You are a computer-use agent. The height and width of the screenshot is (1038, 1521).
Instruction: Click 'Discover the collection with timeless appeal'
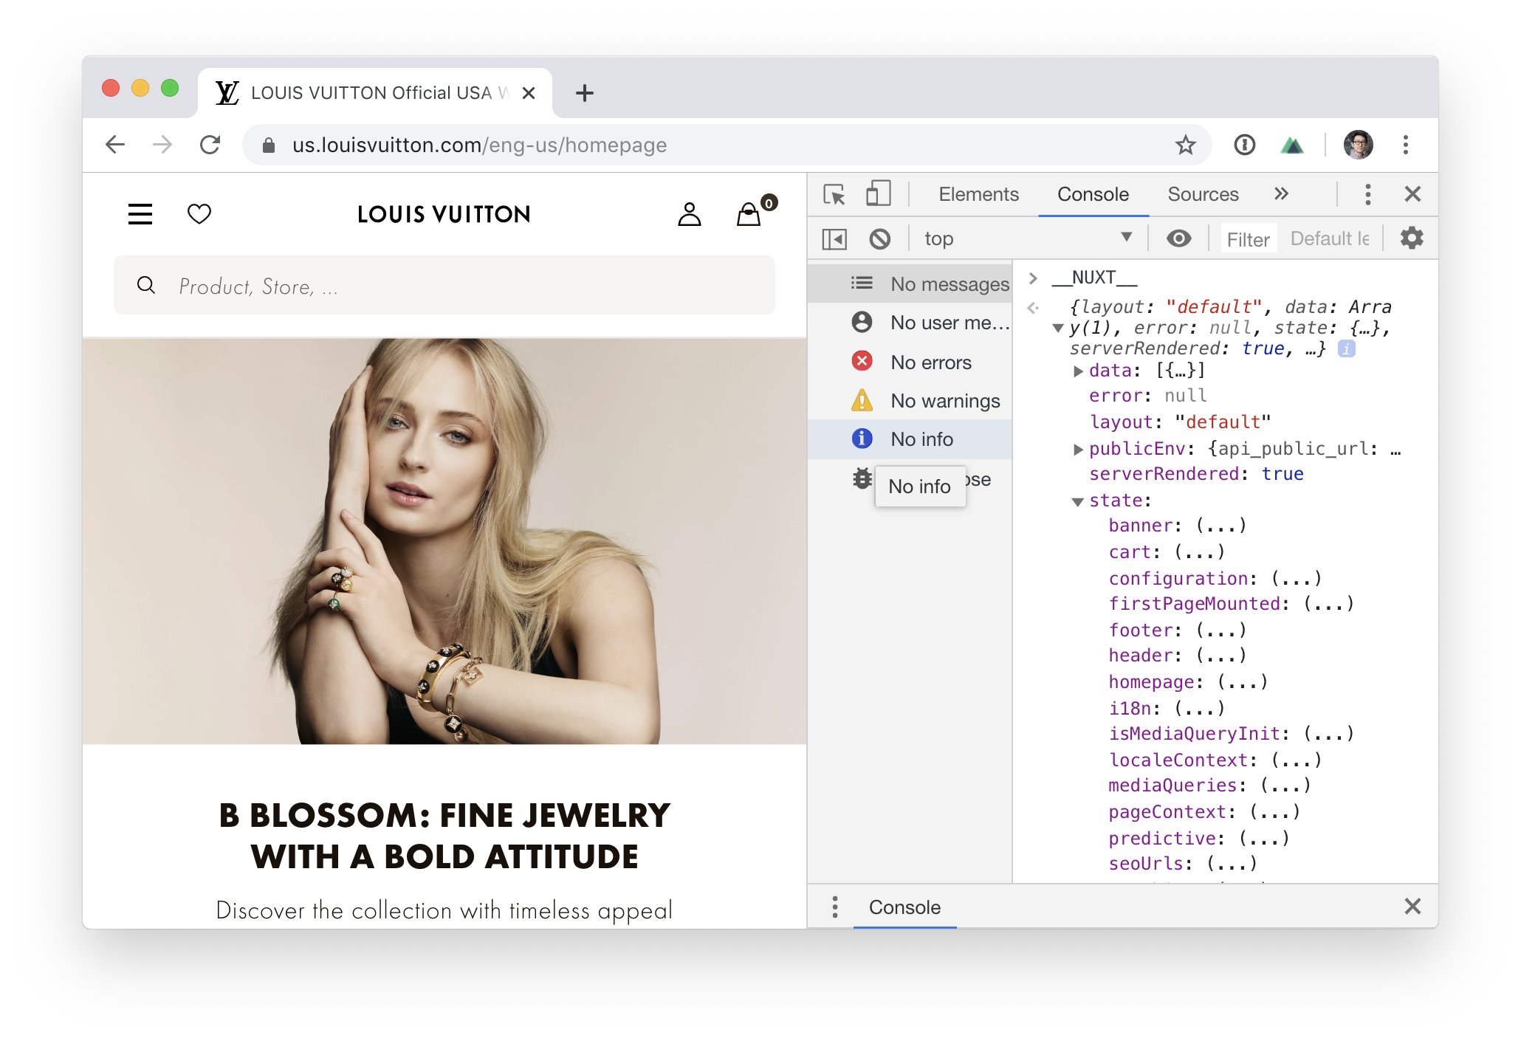(x=444, y=910)
